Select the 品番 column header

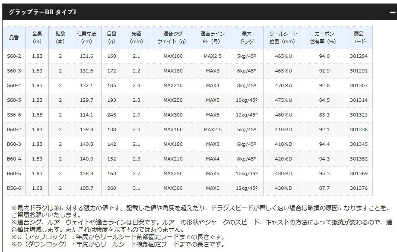tap(14, 38)
